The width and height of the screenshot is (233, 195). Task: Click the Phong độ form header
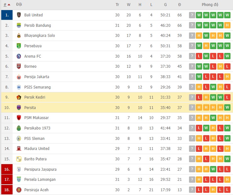[x=210, y=5]
